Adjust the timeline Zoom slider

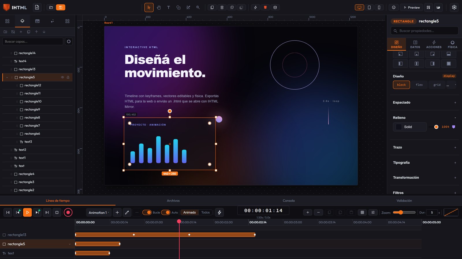pos(404,212)
